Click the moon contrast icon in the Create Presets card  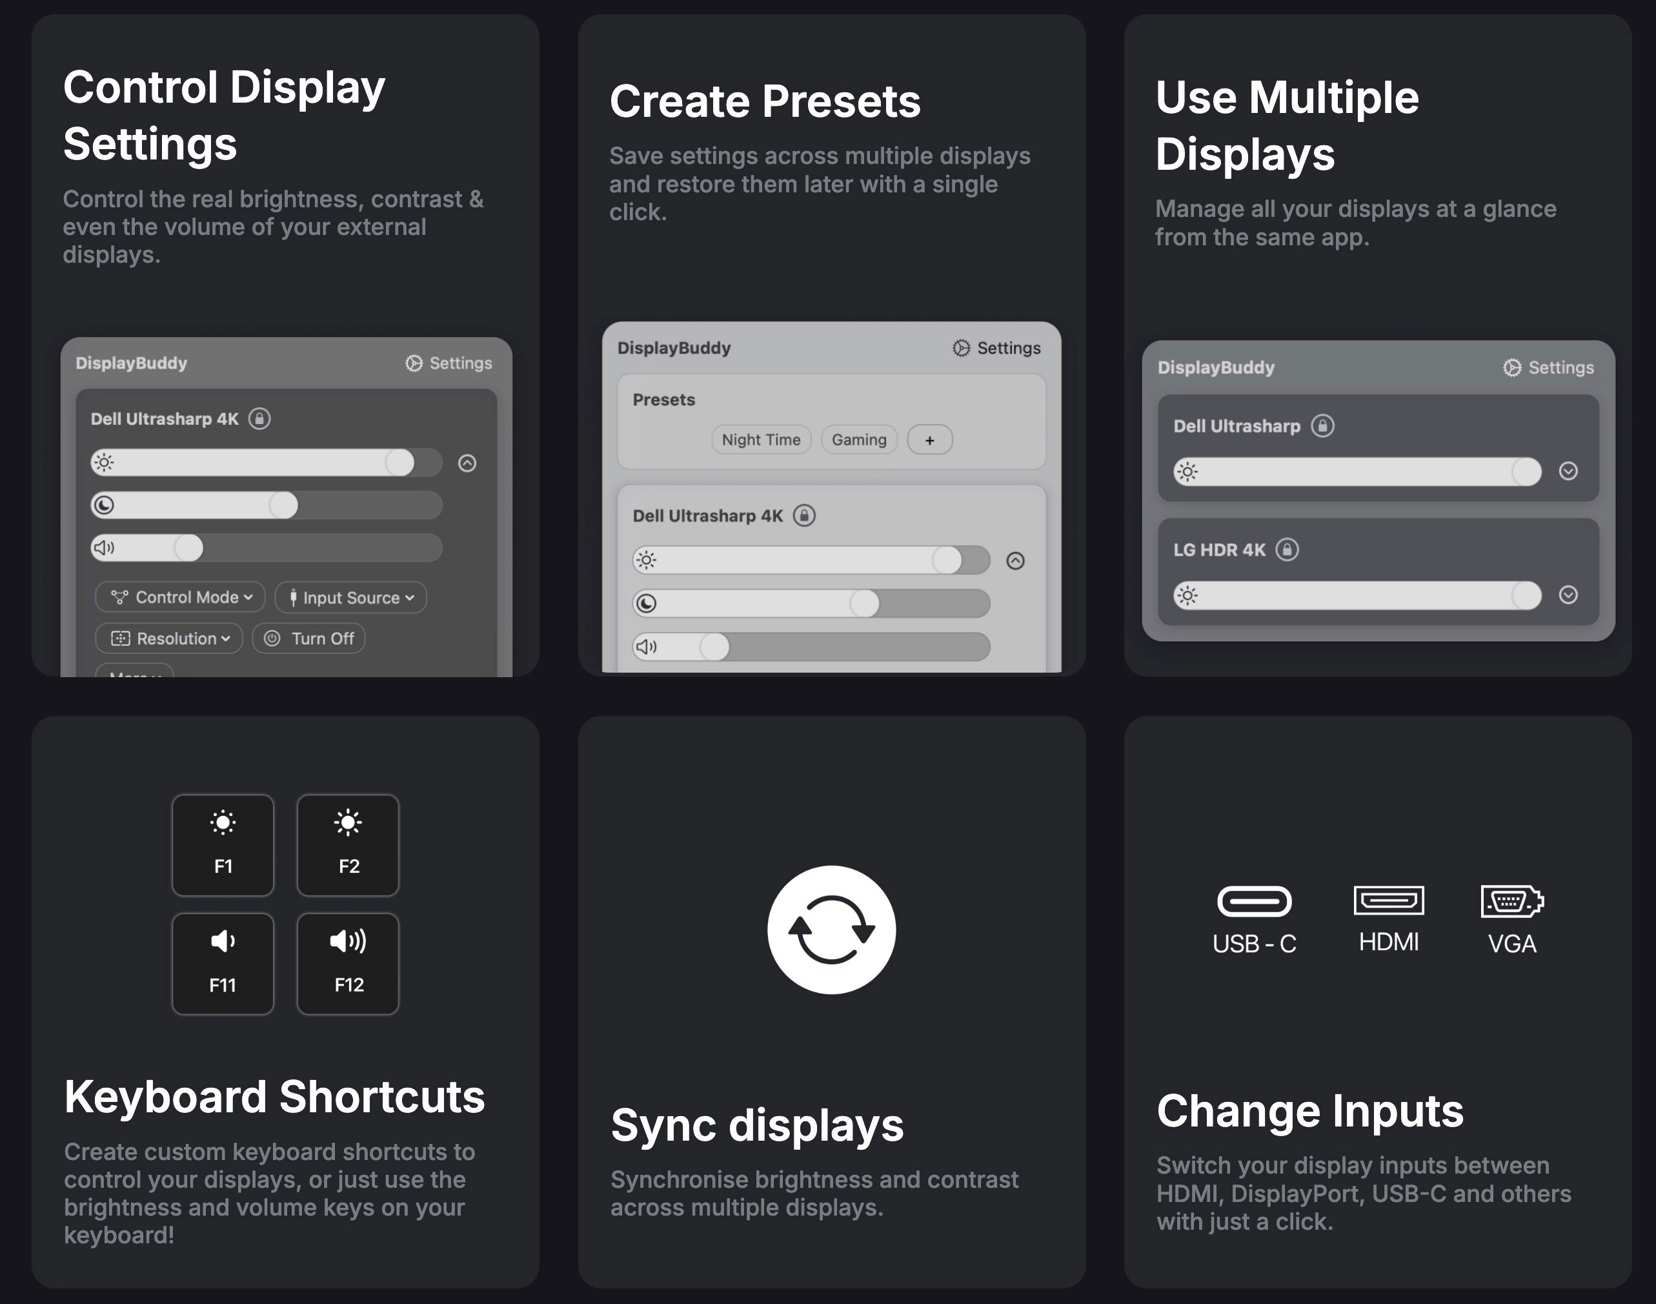click(x=647, y=604)
